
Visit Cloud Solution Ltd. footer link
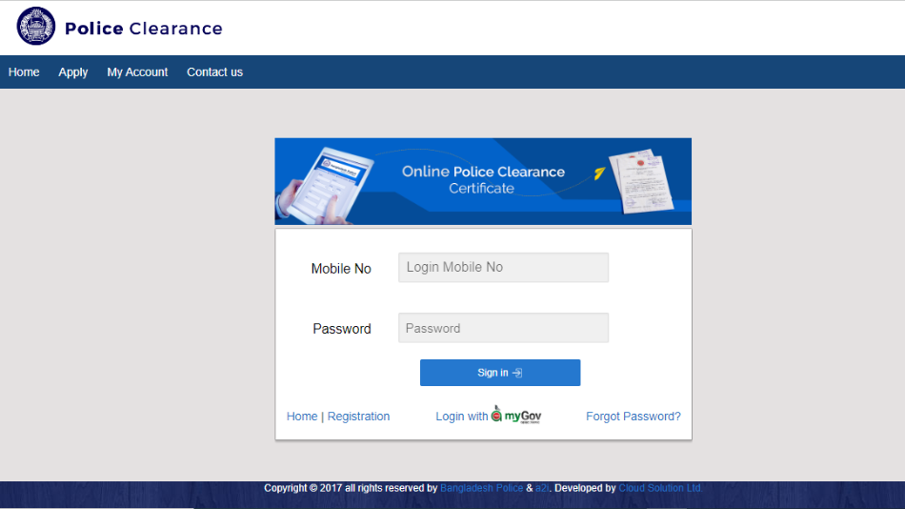pyautogui.click(x=660, y=488)
